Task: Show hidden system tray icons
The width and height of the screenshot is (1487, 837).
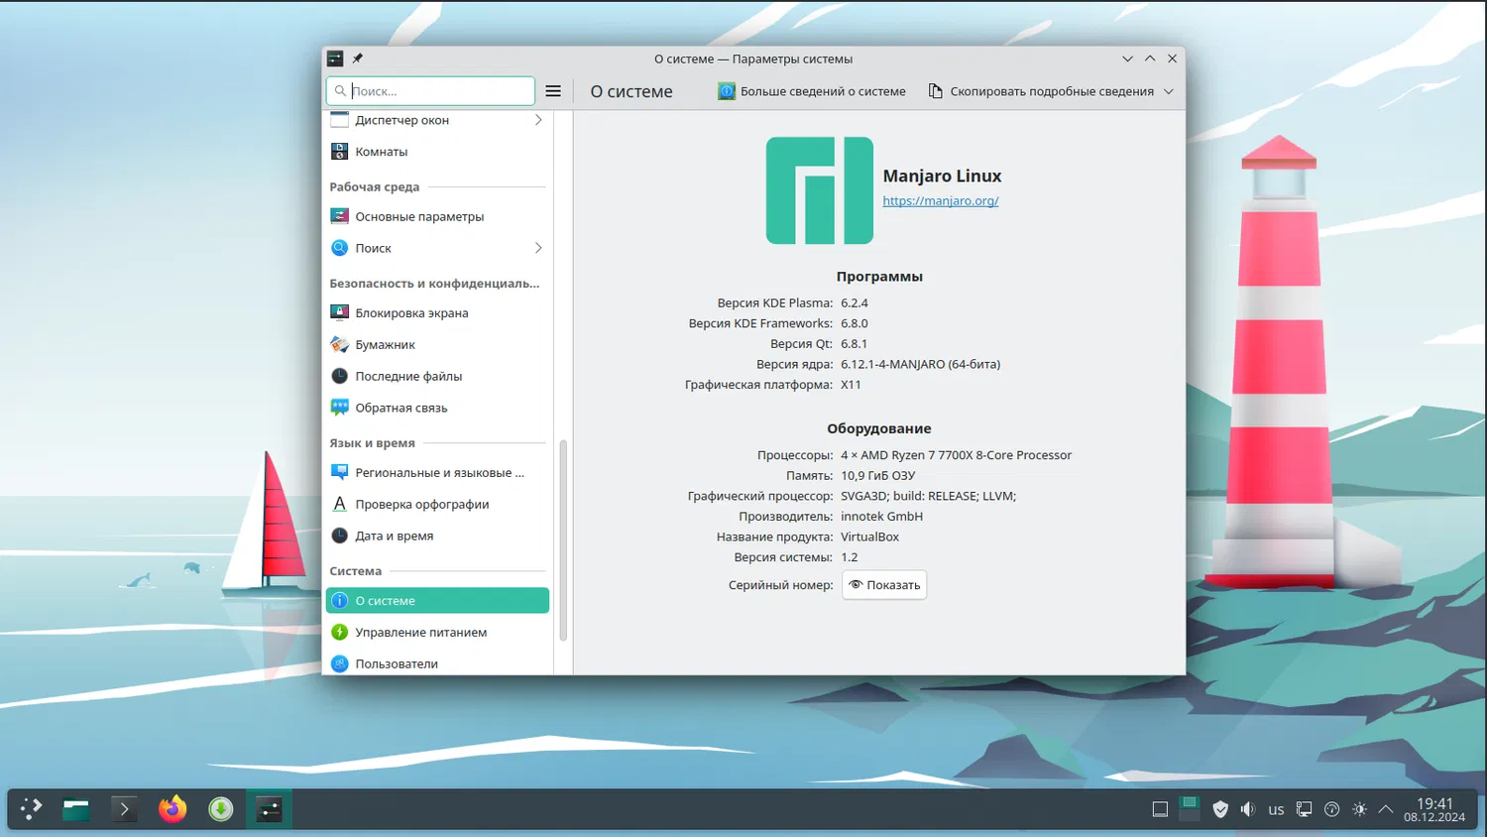Action: point(1386,809)
